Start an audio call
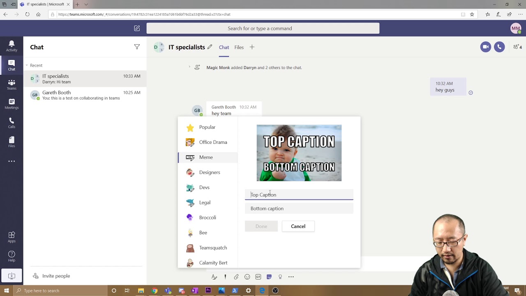The image size is (526, 296). point(499,47)
